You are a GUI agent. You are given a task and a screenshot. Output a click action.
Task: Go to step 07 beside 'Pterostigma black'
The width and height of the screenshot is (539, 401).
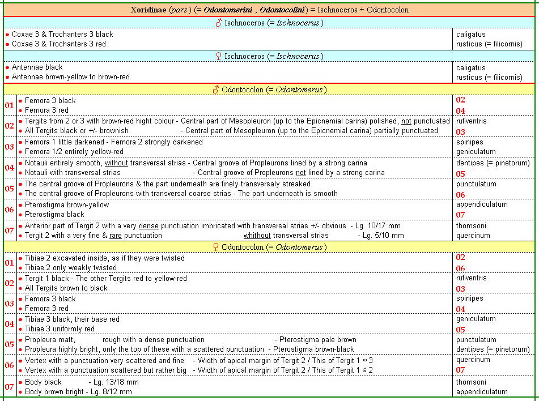(x=460, y=215)
